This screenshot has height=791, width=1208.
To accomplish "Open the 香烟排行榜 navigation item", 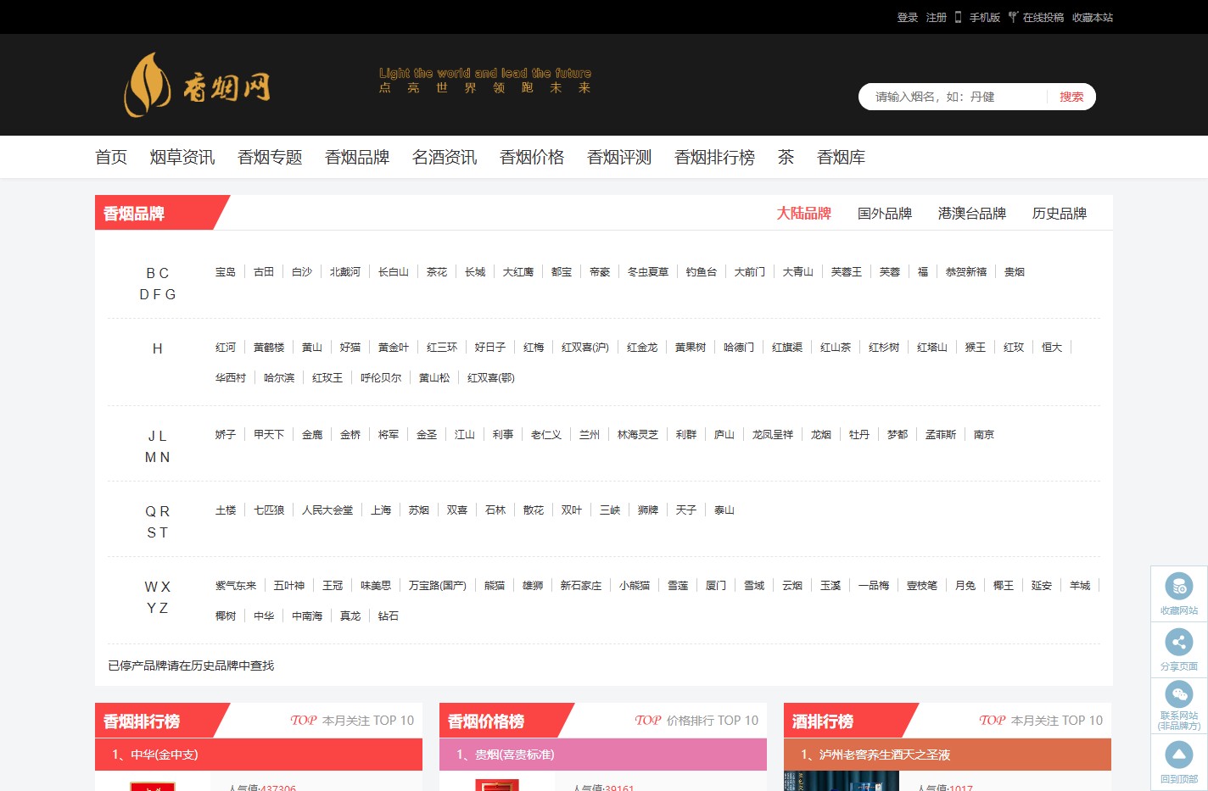I will (x=714, y=157).
